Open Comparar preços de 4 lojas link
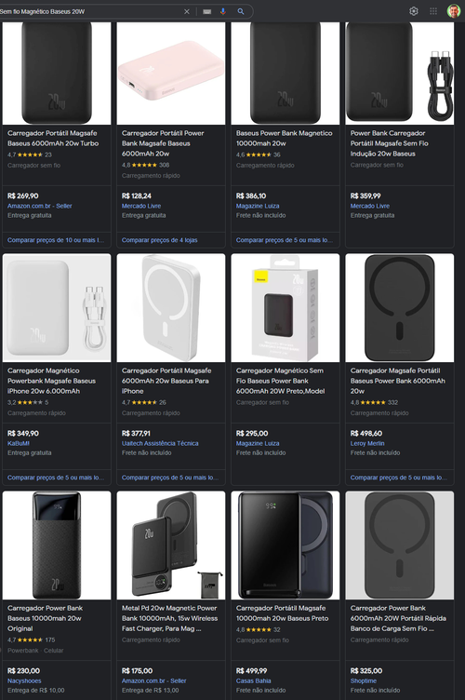The width and height of the screenshot is (465, 700). click(160, 240)
